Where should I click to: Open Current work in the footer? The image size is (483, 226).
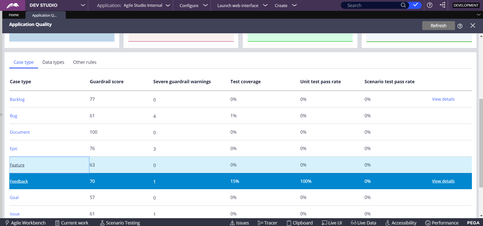pyautogui.click(x=72, y=223)
